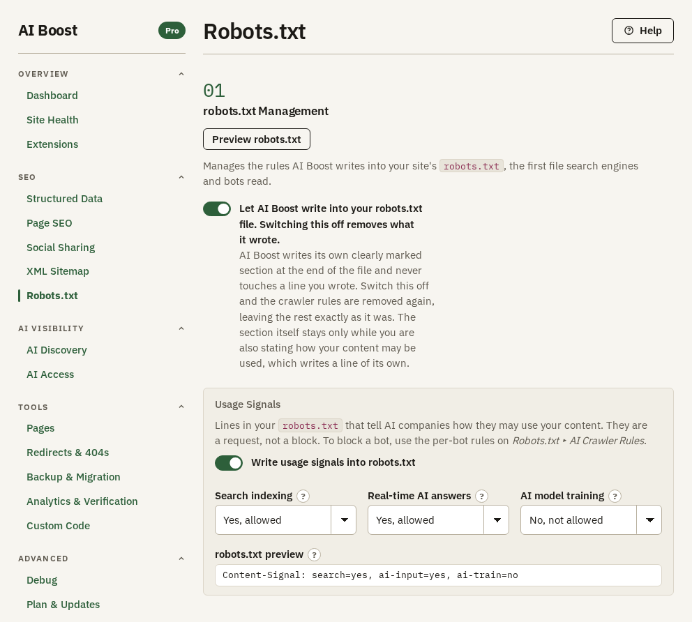Click the Preview robots.txt button
The width and height of the screenshot is (692, 622).
[257, 139]
